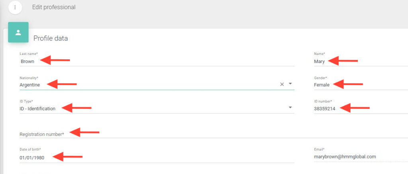Focus the ID number field 38359214
This screenshot has height=174, width=408.
(x=324, y=109)
